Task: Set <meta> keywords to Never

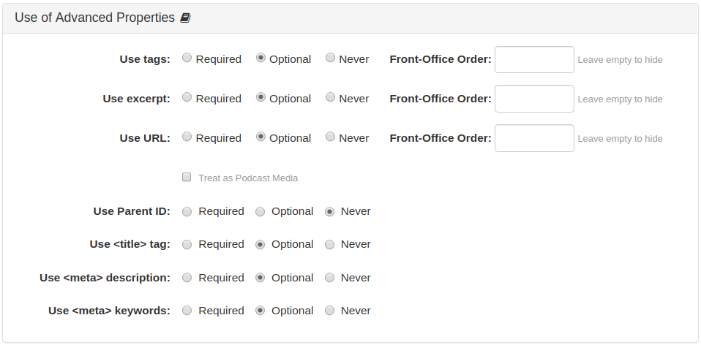Action: 329,311
